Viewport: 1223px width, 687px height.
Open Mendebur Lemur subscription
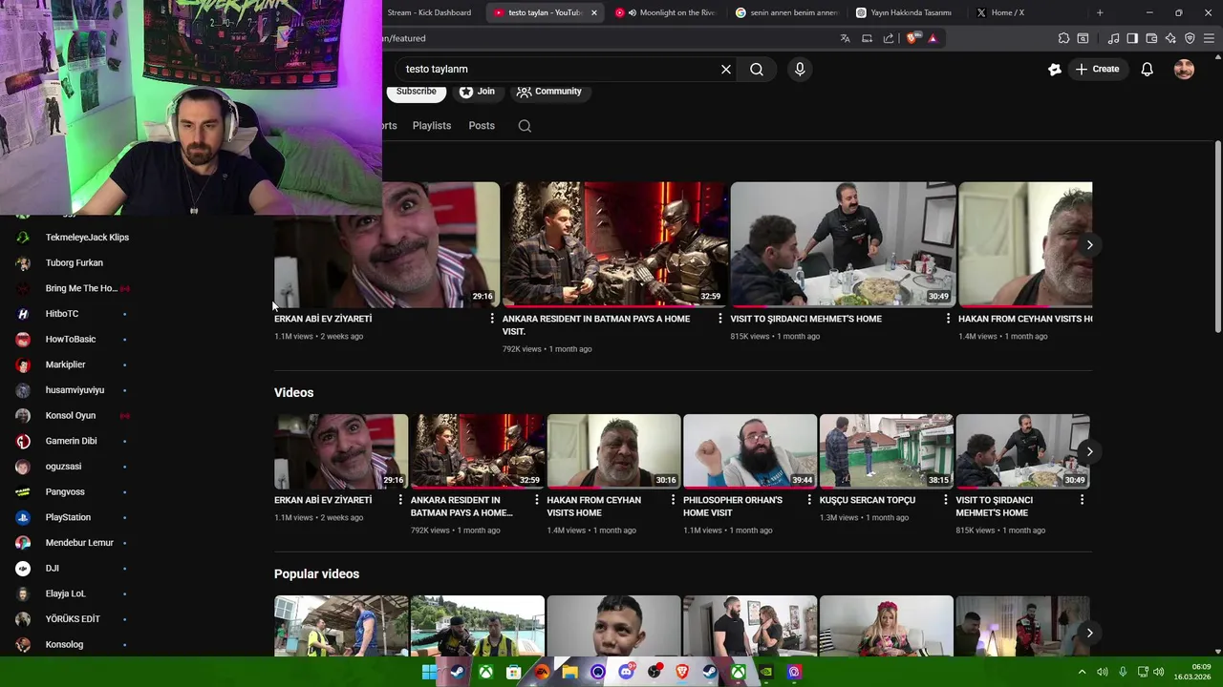(x=79, y=543)
